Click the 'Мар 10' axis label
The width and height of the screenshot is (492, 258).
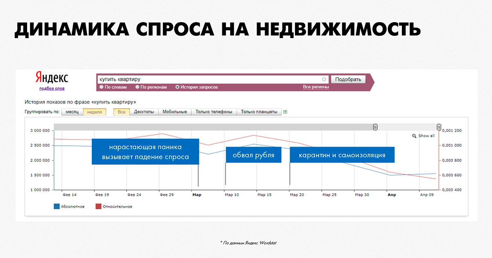232,195
